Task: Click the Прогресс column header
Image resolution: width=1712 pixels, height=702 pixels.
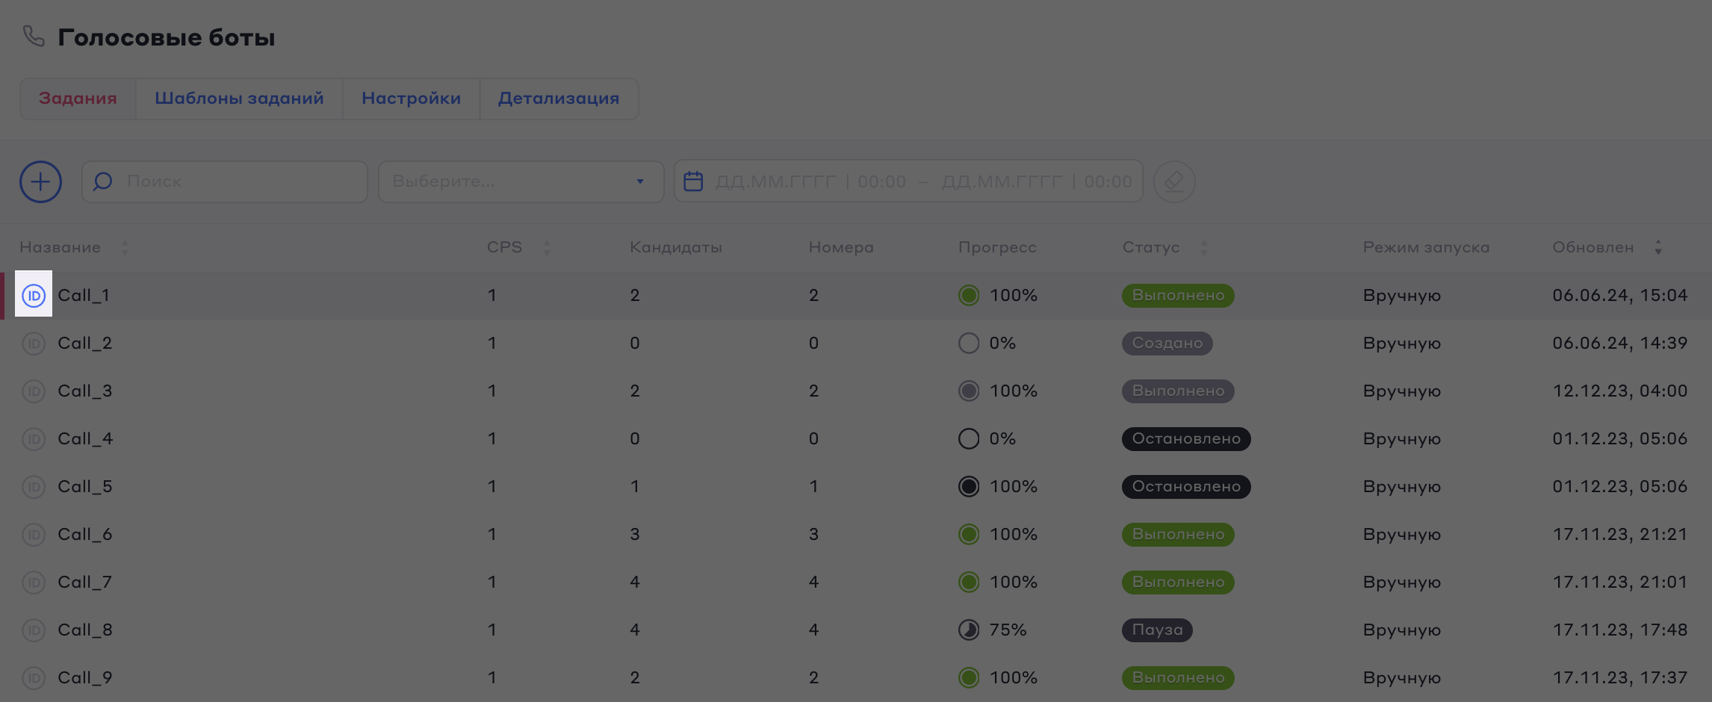Action: coord(997,248)
